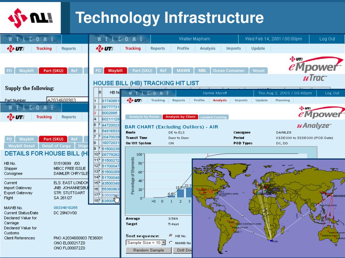The height and width of the screenshot is (258, 345).
Task: Click the 18.9% bar in the bar chart
Action: [181, 193]
